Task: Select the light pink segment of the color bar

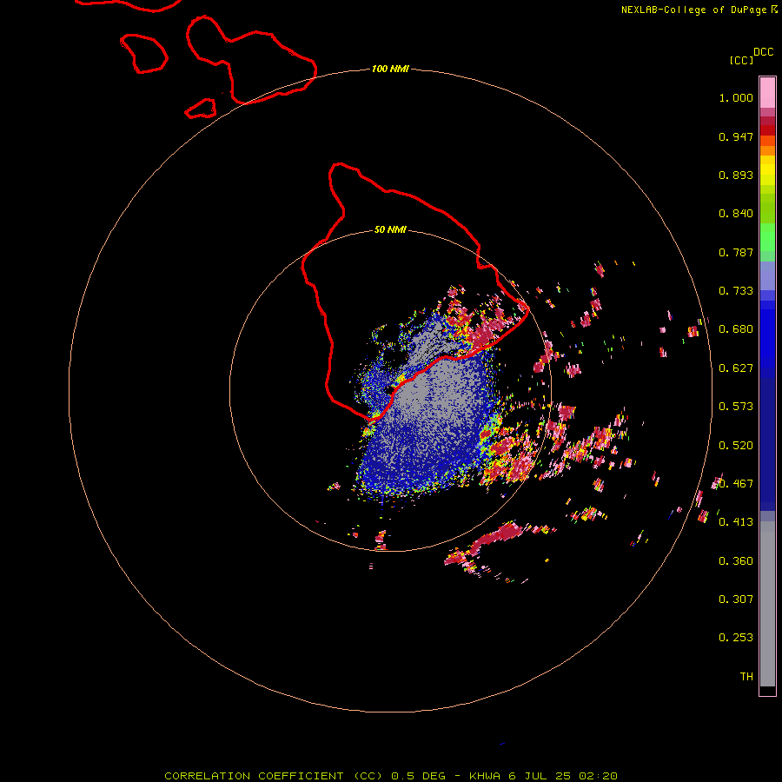Action: click(767, 93)
